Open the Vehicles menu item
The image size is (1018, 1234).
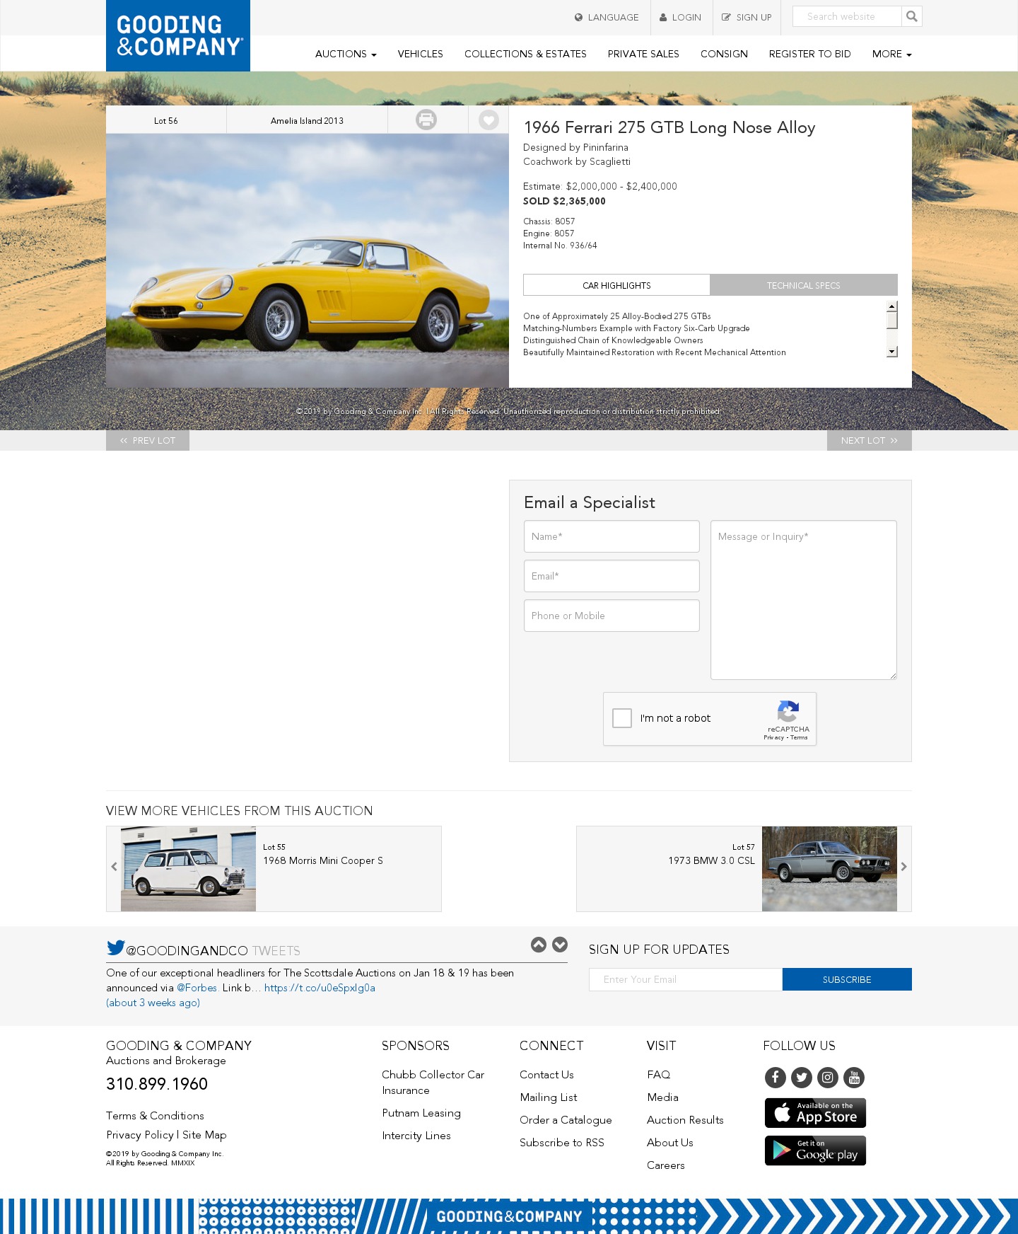[420, 54]
